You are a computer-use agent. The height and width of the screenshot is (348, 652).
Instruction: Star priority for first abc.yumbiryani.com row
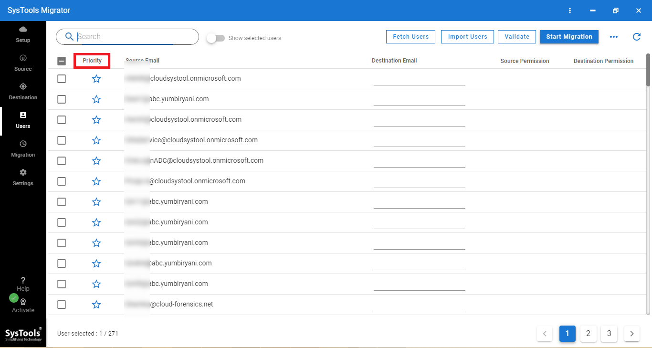point(96,99)
